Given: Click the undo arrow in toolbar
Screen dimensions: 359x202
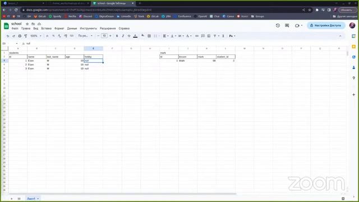Looking at the screenshot, I should pos(8,36).
